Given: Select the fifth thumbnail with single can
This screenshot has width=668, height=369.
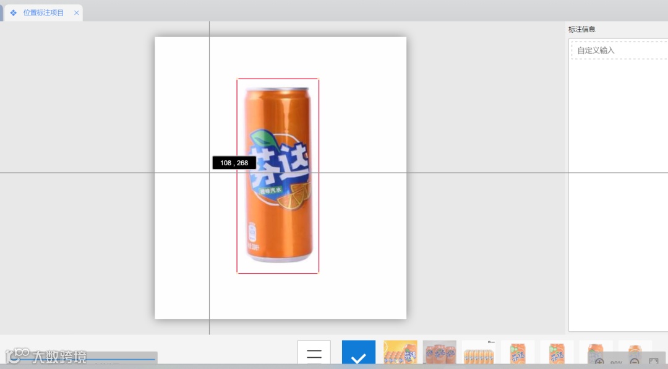Looking at the screenshot, I should click(x=557, y=352).
